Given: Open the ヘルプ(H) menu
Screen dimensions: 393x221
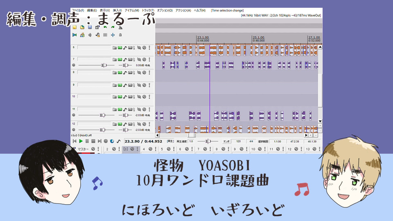Looking at the screenshot, I should point(199,11).
